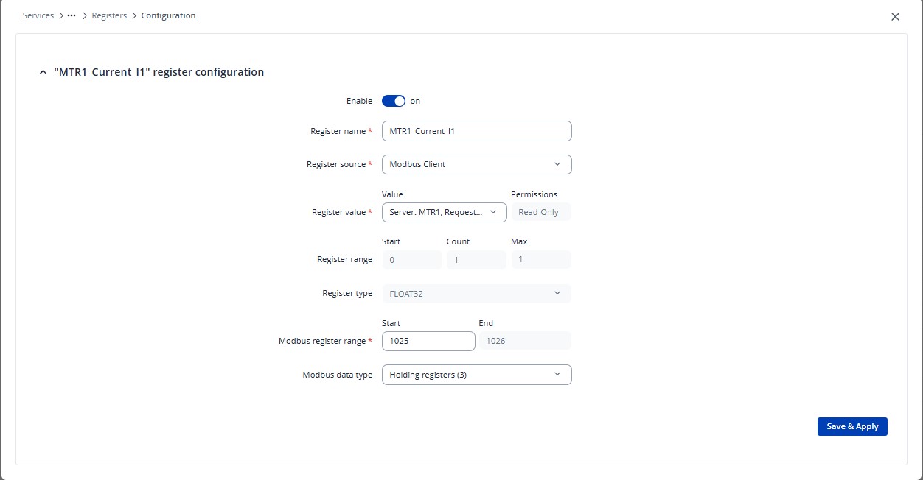Open the Register value server dropdown
The image size is (923, 480).
pyautogui.click(x=444, y=212)
